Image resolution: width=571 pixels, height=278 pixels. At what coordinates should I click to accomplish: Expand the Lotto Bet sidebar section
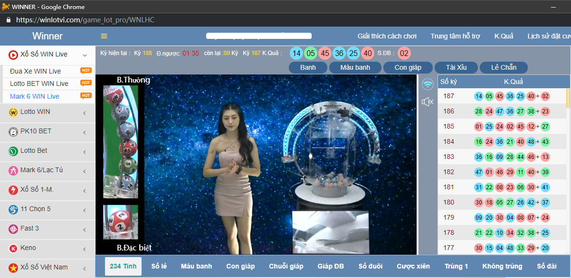pos(85,152)
